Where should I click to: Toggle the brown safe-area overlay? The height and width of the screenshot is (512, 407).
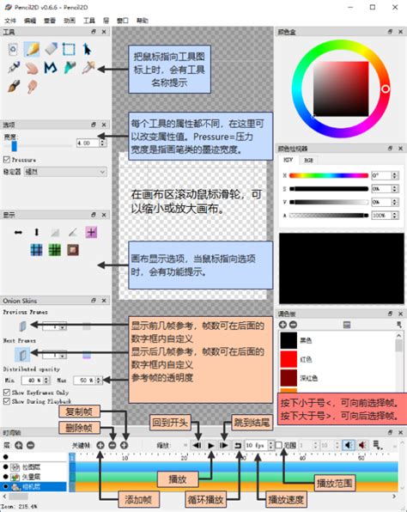point(73,251)
